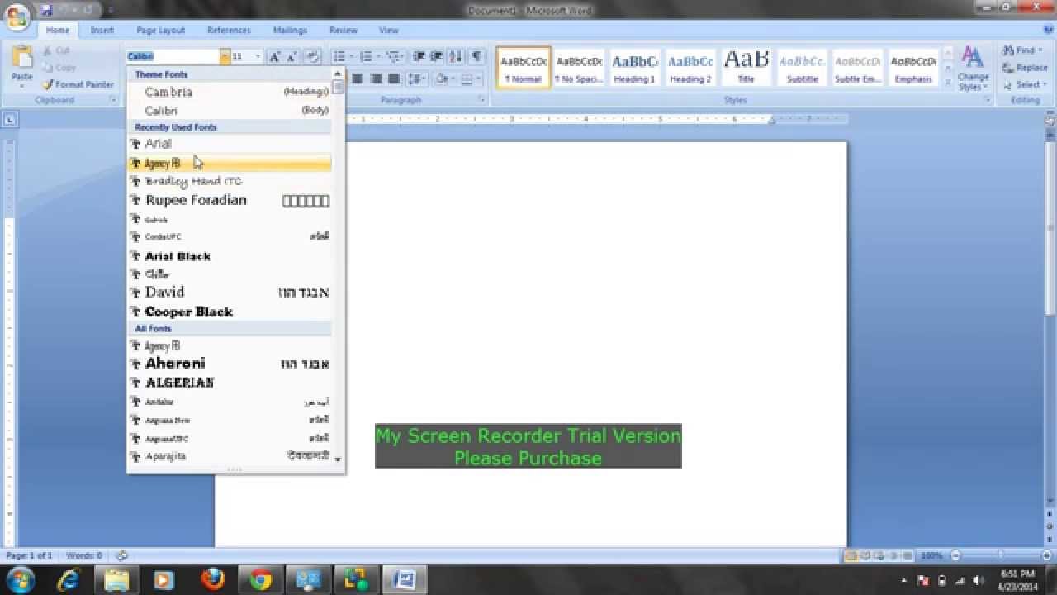
Task: Click the Shrink Font icon
Action: click(x=292, y=57)
